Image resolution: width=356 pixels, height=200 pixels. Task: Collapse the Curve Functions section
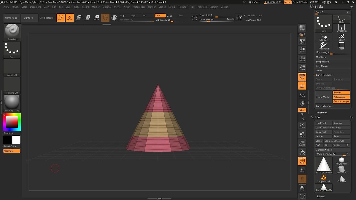tap(324, 75)
